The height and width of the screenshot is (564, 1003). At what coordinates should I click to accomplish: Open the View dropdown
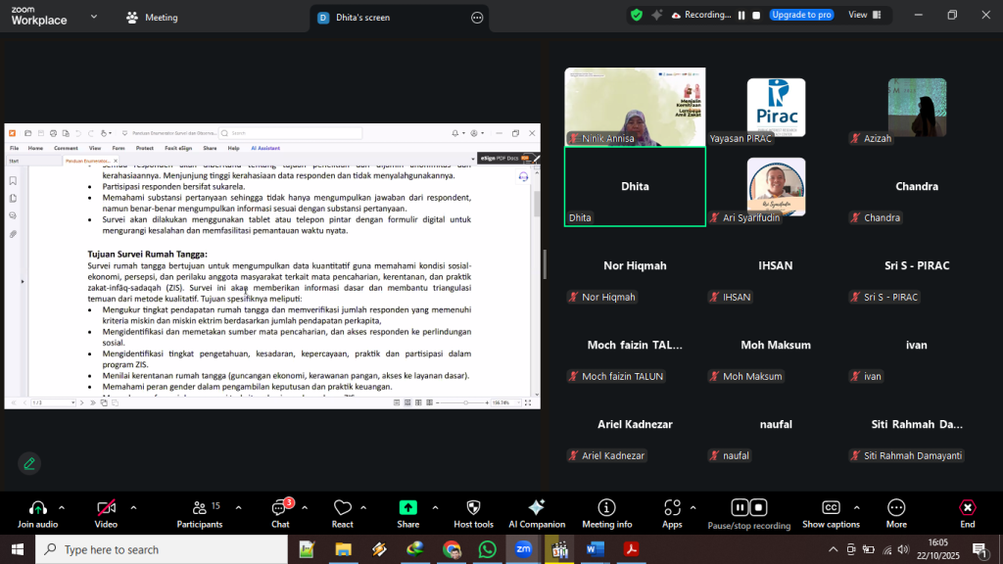click(862, 15)
